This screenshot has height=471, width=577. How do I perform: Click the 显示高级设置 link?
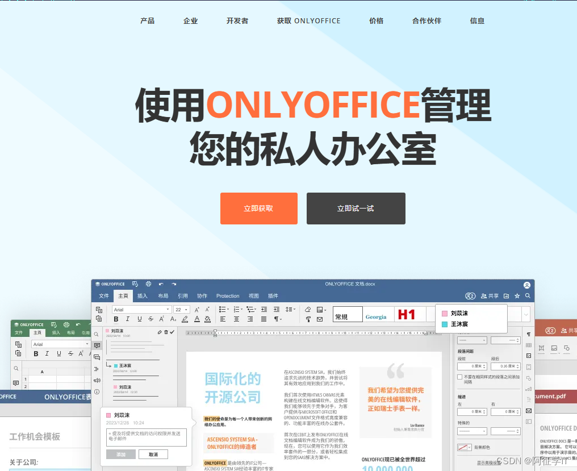pos(488,461)
